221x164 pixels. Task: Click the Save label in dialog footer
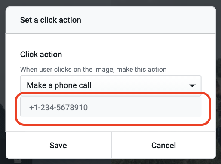(x=58, y=145)
